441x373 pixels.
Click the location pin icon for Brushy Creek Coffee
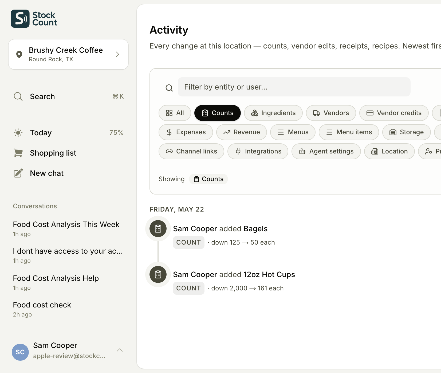19,54
